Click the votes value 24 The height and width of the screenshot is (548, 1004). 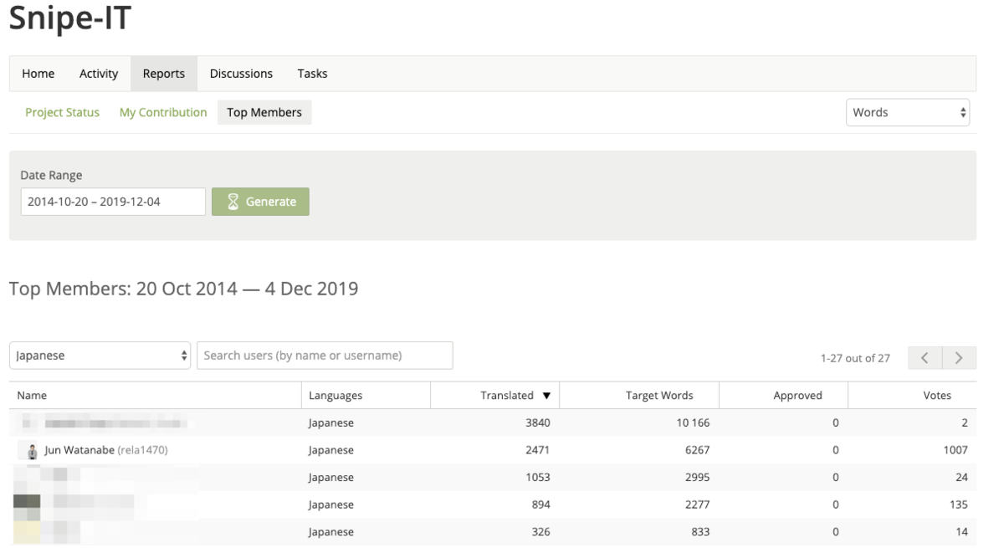pyautogui.click(x=961, y=478)
